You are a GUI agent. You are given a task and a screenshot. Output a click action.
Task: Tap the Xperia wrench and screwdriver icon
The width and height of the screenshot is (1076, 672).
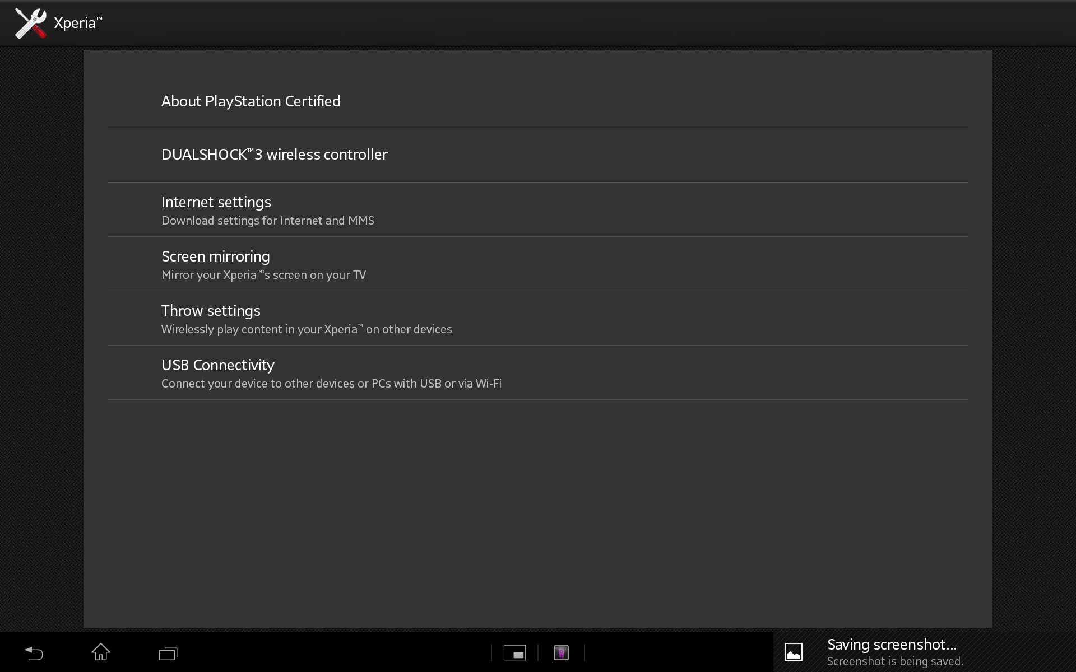tap(30, 24)
